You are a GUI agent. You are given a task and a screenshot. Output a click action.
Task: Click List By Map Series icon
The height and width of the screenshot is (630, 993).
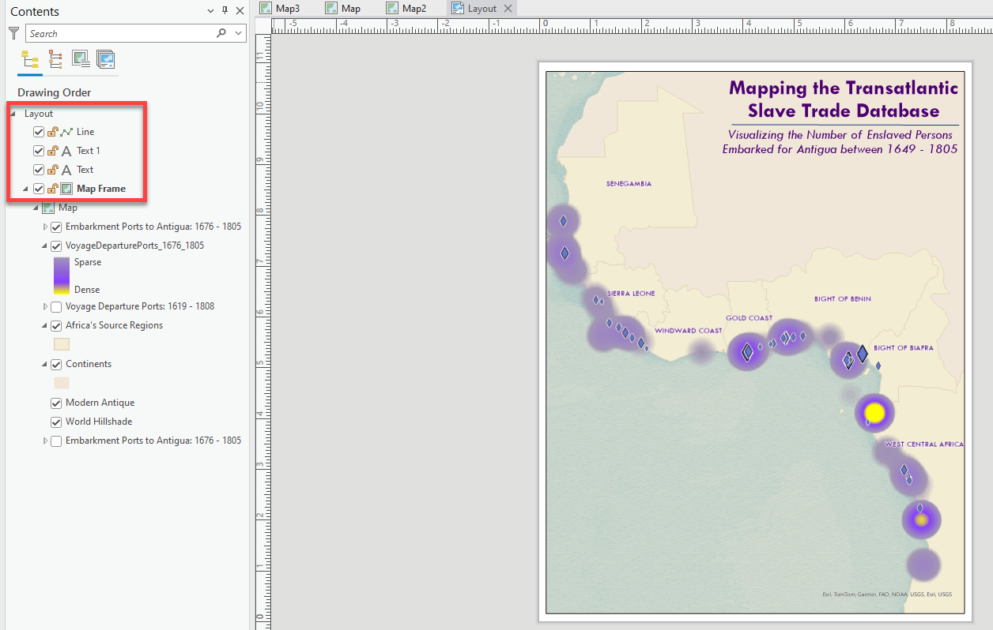click(106, 59)
